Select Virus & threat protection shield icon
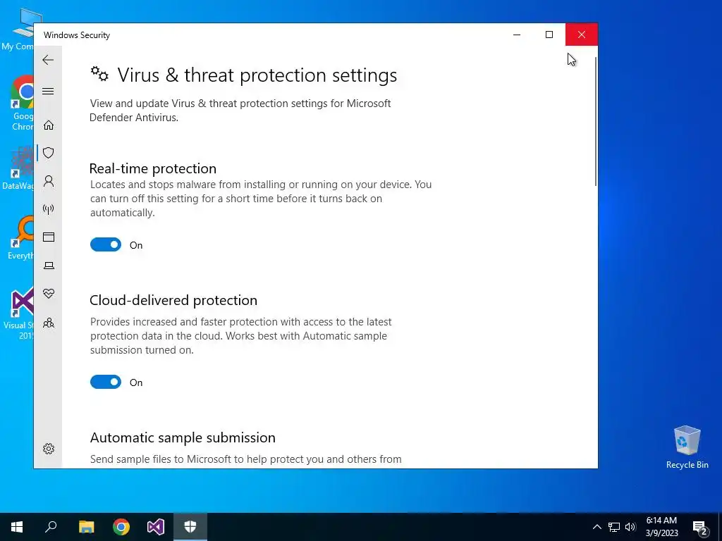722x541 pixels. click(x=49, y=153)
